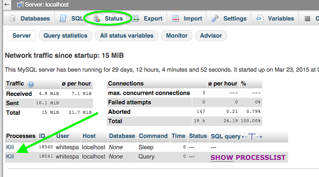Click the Status bar-chart icon
This screenshot has height=177, width=319.
tap(97, 18)
